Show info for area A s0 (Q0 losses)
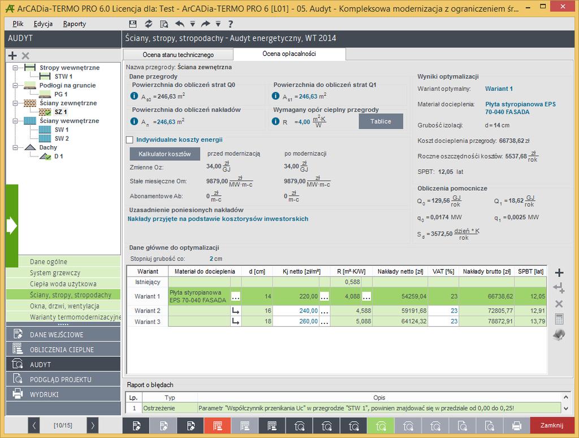Image resolution: width=579 pixels, height=438 pixels. click(134, 96)
